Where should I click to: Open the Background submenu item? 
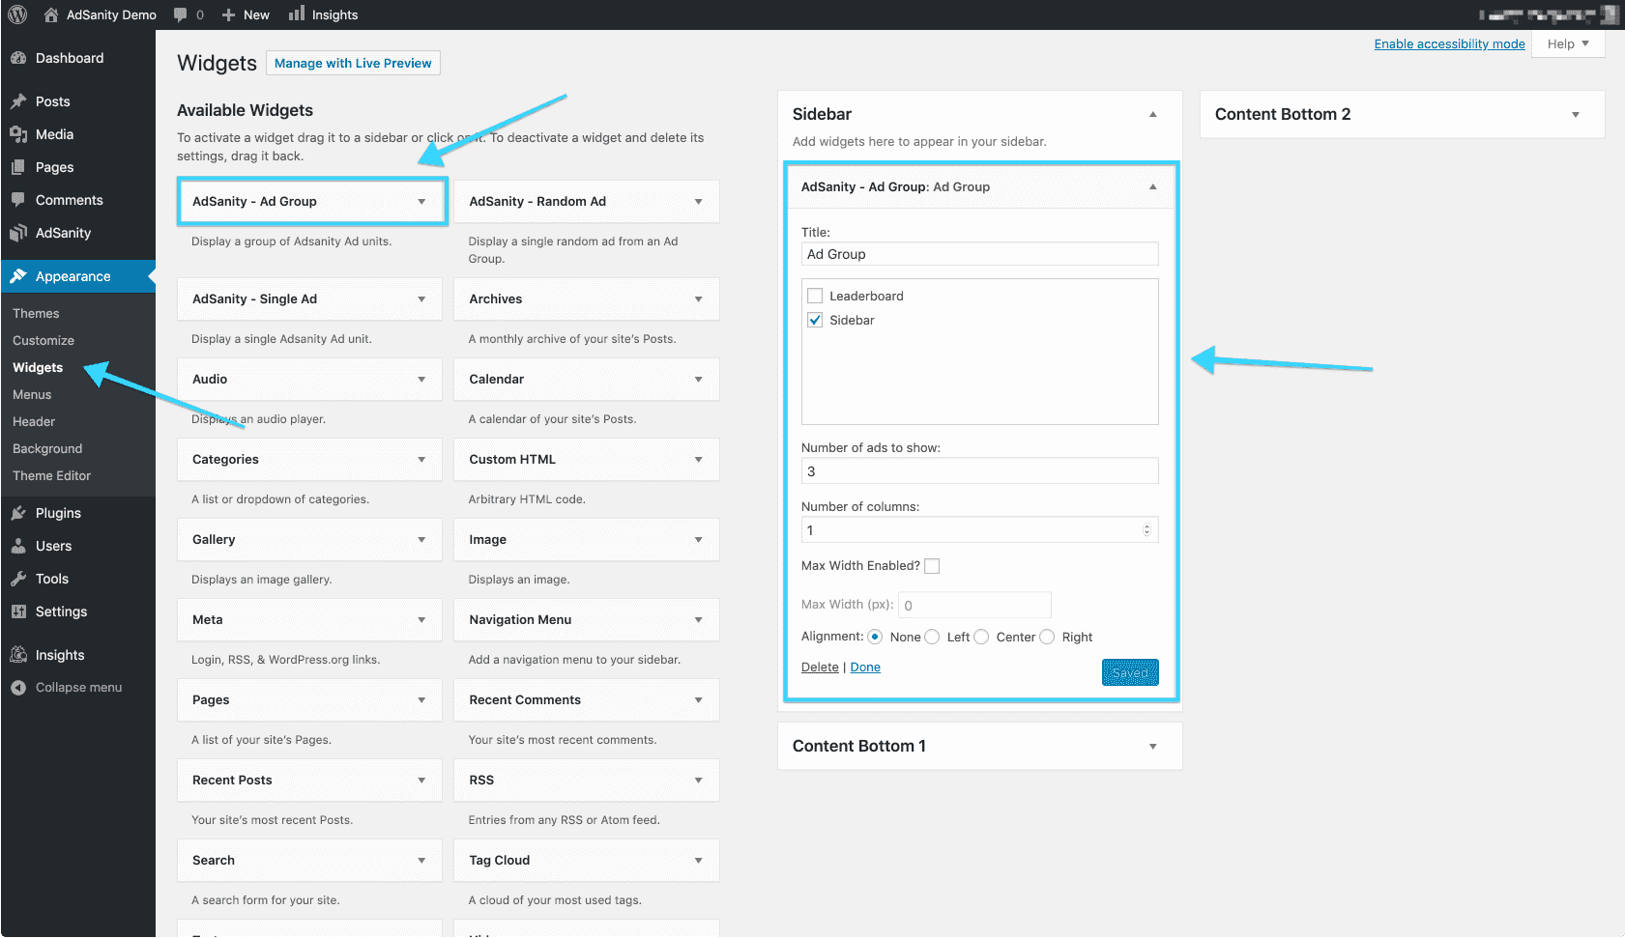[x=47, y=448]
